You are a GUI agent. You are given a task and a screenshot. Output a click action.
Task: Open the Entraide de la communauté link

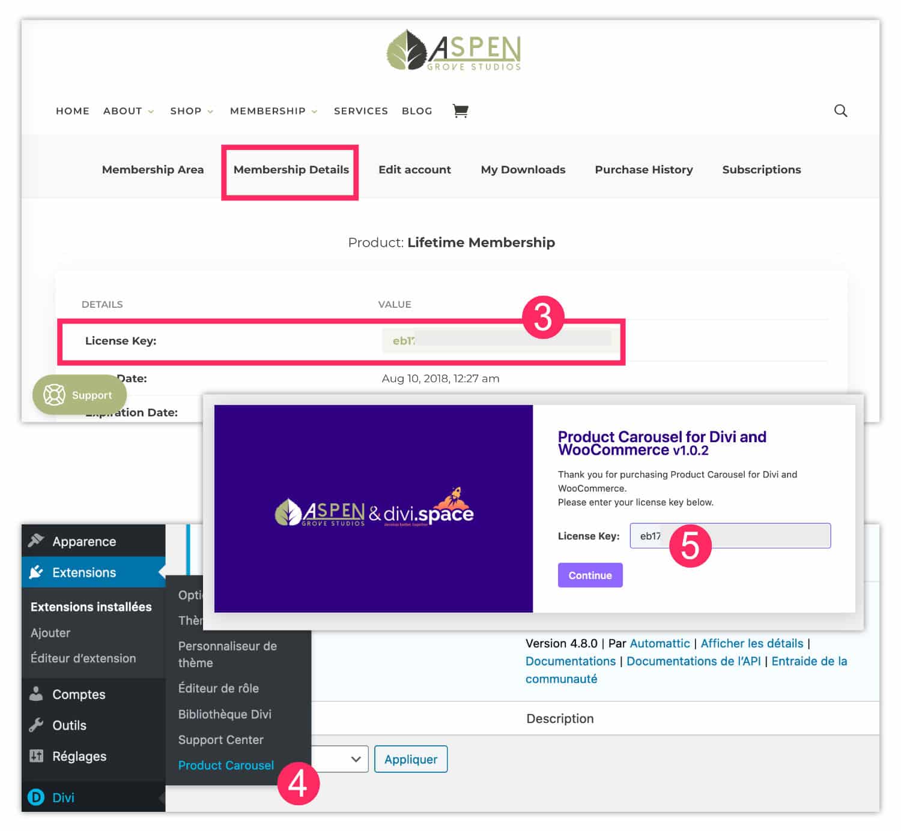[x=686, y=670]
